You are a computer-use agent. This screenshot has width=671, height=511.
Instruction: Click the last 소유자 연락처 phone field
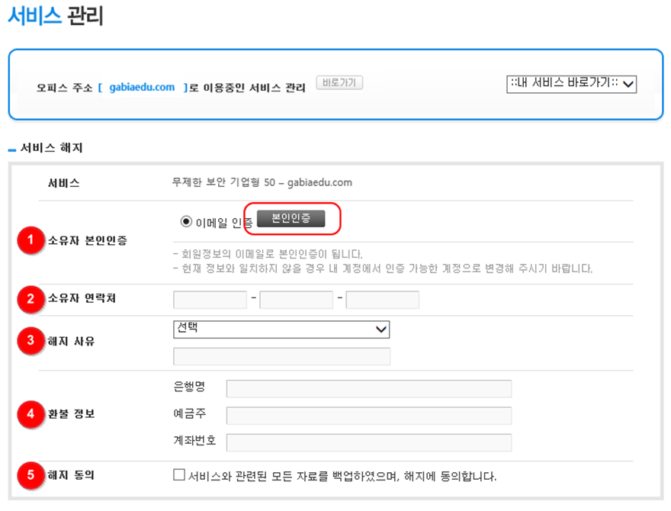coord(382,300)
